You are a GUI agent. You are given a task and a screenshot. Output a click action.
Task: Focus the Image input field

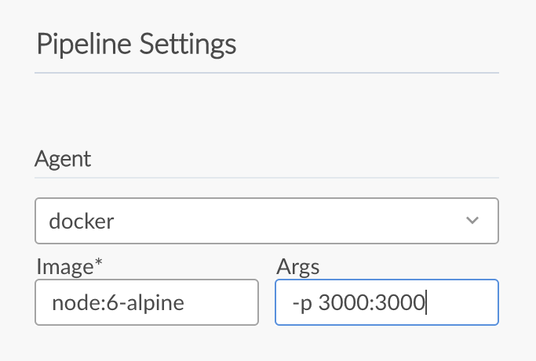pos(147,302)
